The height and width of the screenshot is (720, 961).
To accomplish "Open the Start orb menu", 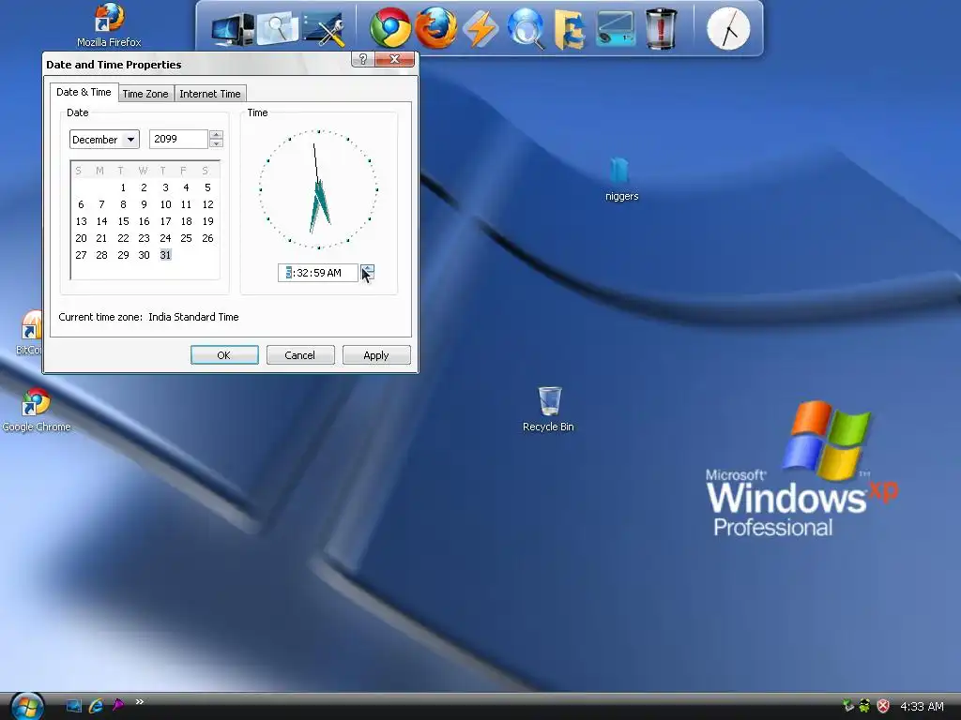I will [27, 707].
